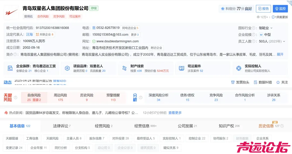Viewport: 292px width, 154px height.
Task: Switch to 公司发展 21 tab
Action: point(187,126)
